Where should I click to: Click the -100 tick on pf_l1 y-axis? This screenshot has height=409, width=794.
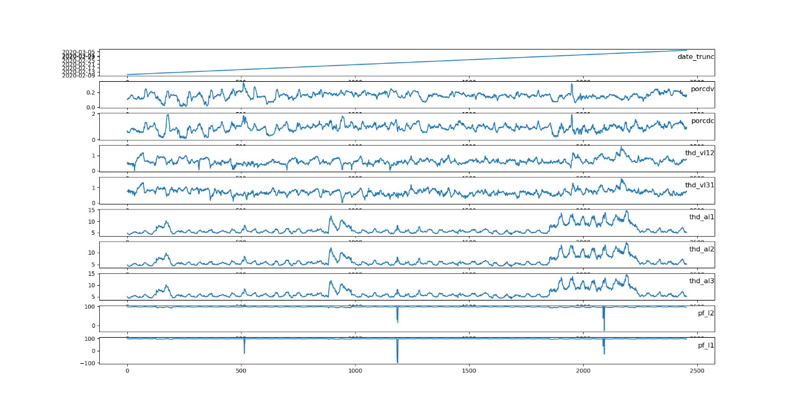86,363
